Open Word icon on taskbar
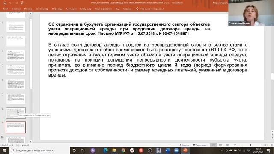274x154 pixels. tap(167, 150)
